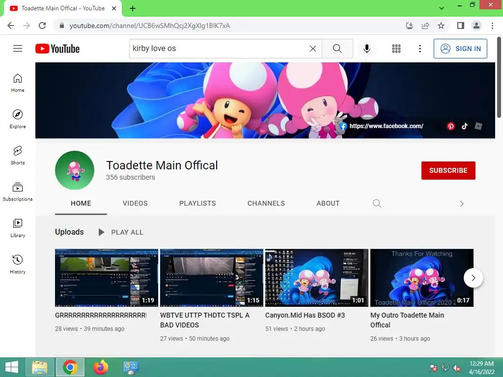Open the 1:19 video thumbnail
Viewport: 503px width, 377px height.
(107, 278)
